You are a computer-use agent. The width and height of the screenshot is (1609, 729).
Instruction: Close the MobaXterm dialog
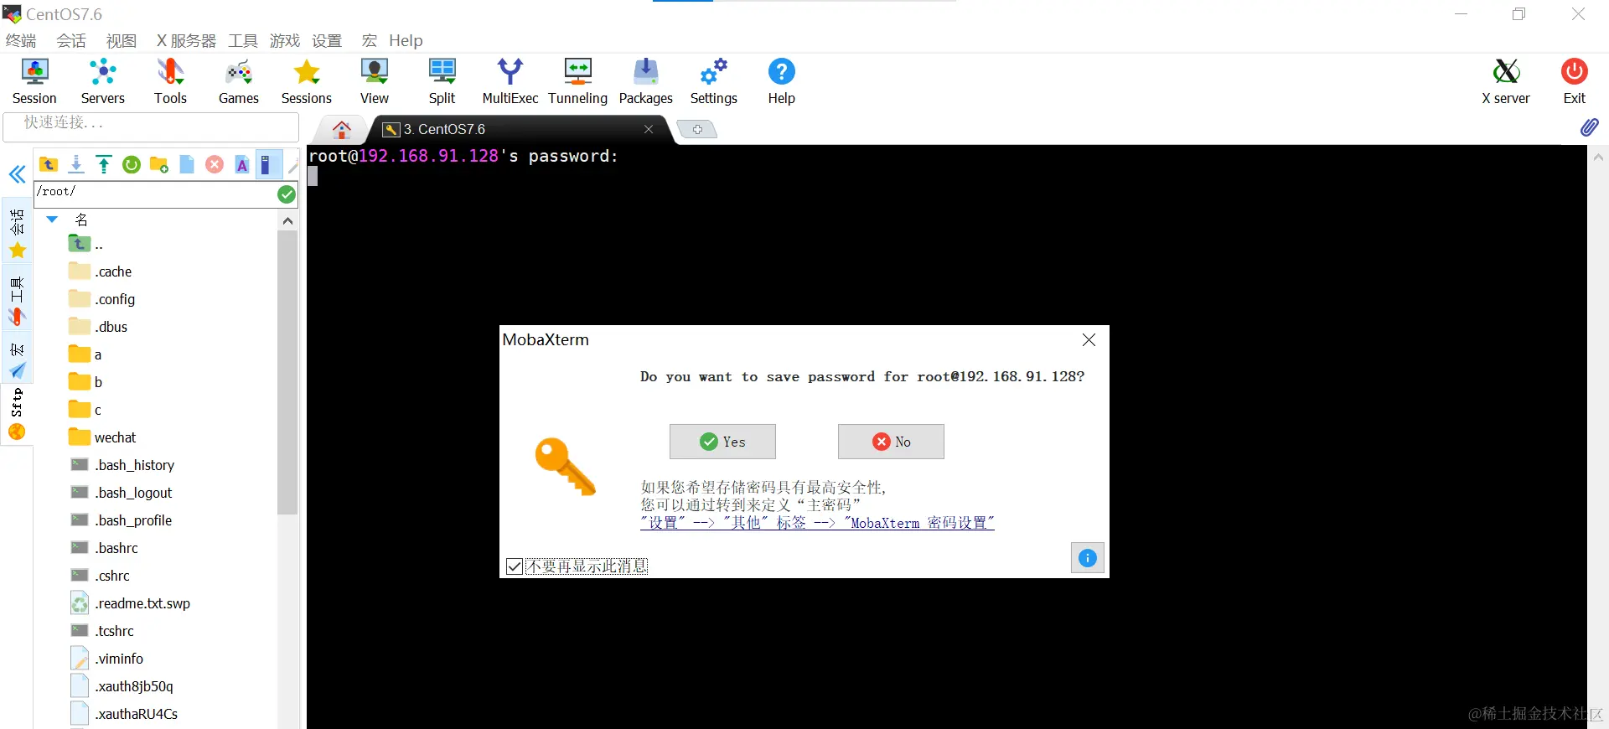pos(1089,339)
